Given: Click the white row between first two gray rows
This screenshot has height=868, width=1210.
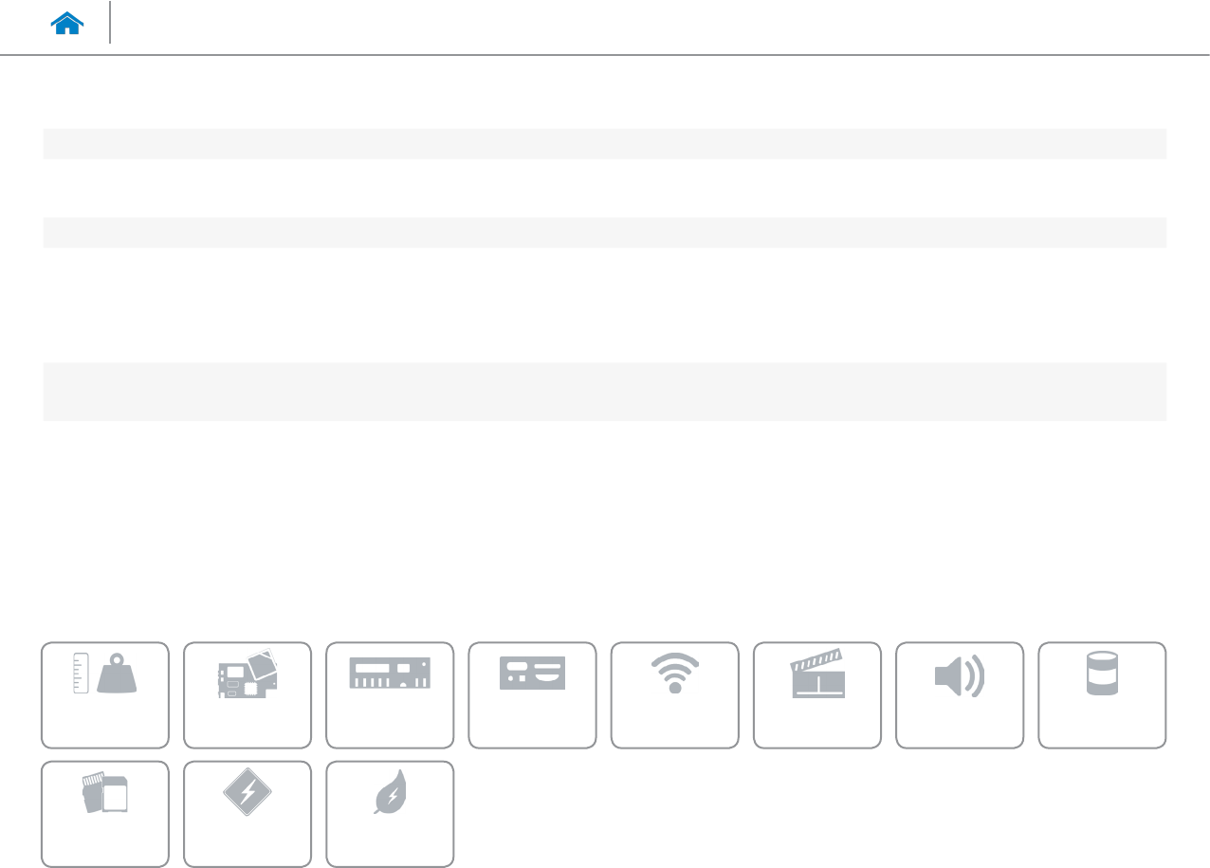Looking at the screenshot, I should coord(605,188).
